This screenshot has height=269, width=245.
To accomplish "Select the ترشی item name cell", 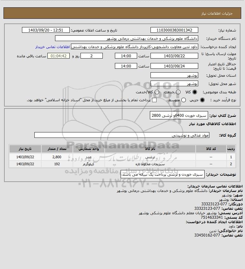I will click(x=150, y=157).
